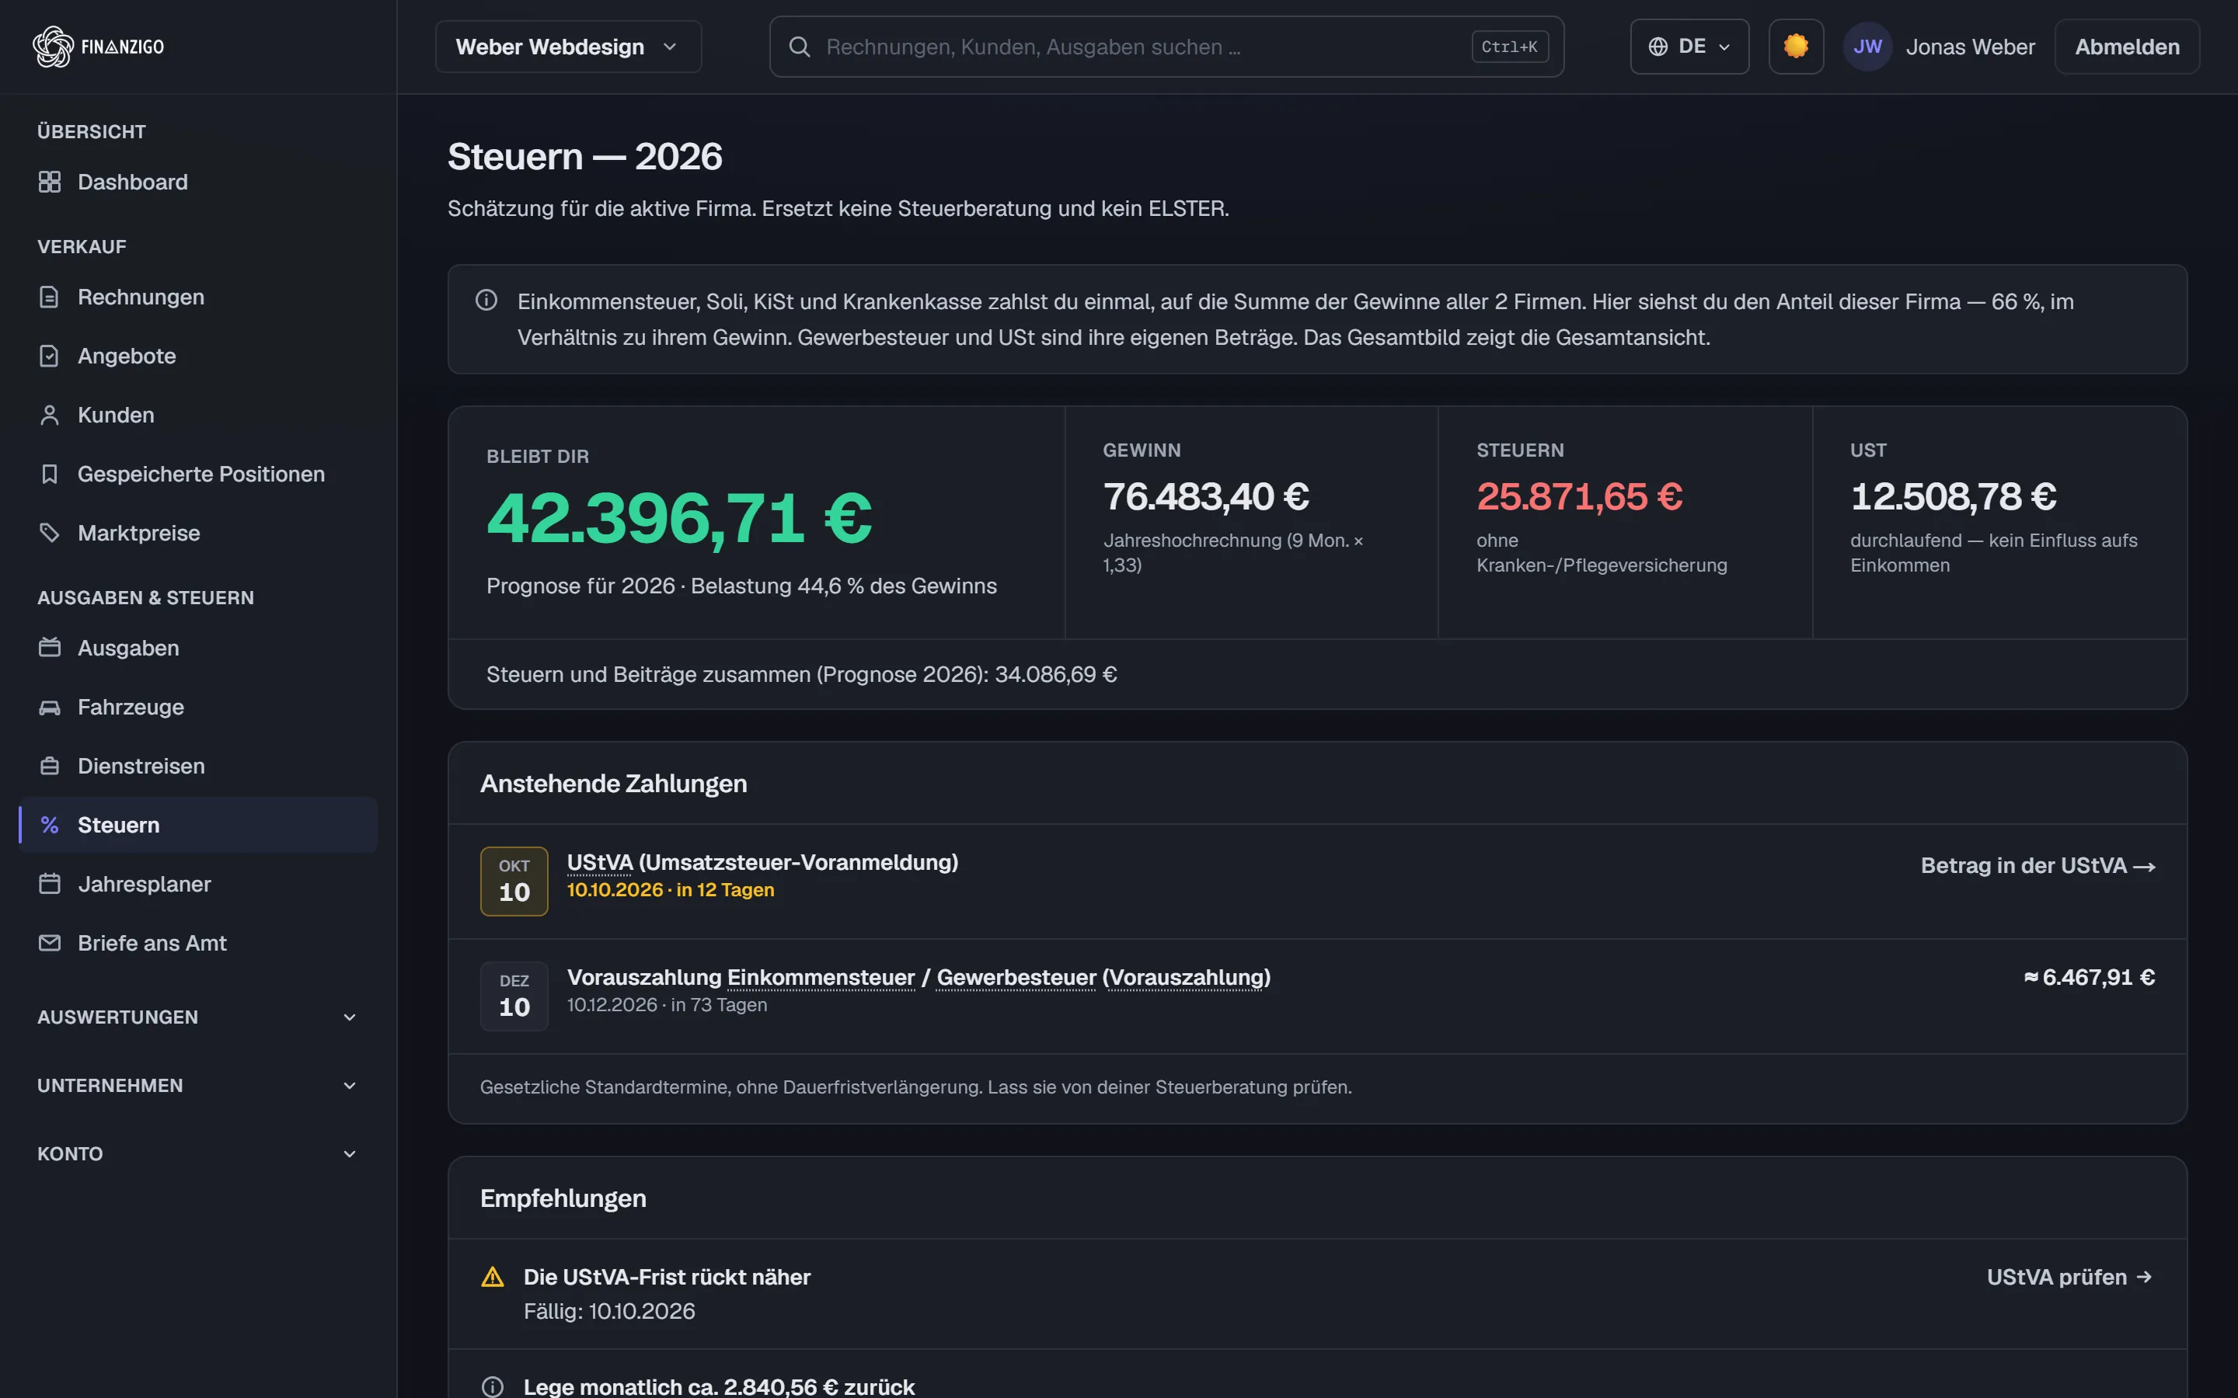2238x1398 pixels.
Task: Click 'Die UStVA-Frist rückt näher' recommendation title
Action: [667, 1277]
